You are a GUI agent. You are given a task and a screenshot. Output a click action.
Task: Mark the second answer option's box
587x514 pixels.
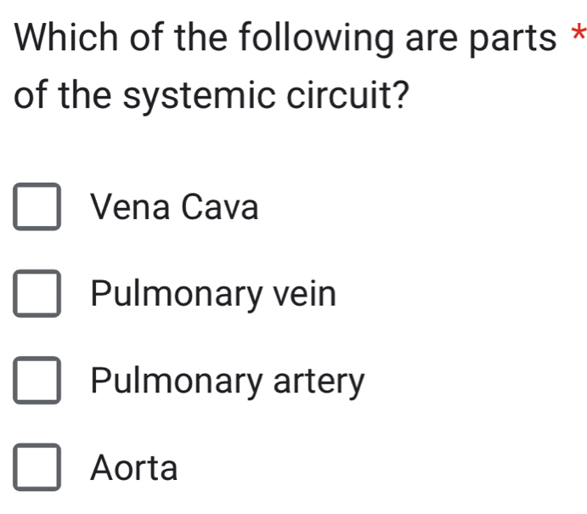[37, 295]
